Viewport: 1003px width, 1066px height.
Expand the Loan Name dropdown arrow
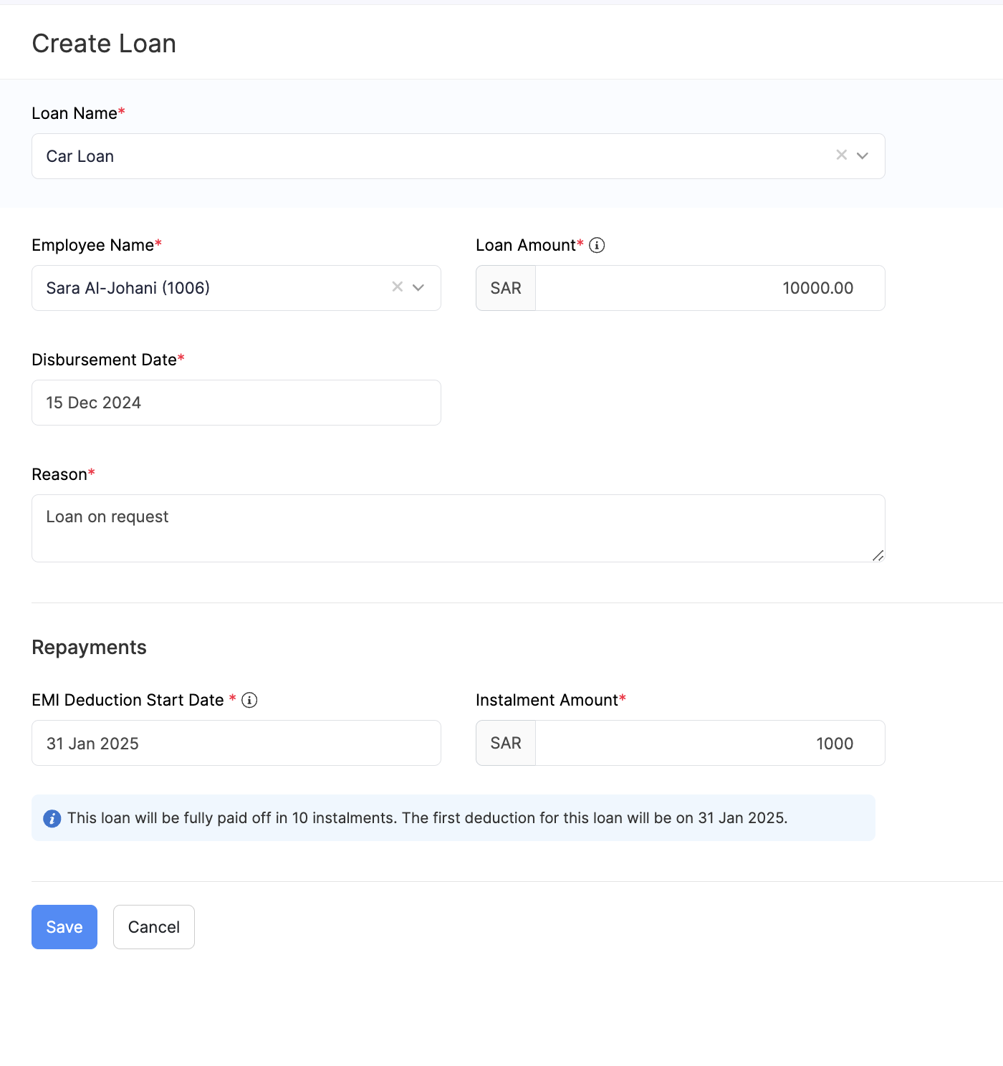pyautogui.click(x=863, y=155)
